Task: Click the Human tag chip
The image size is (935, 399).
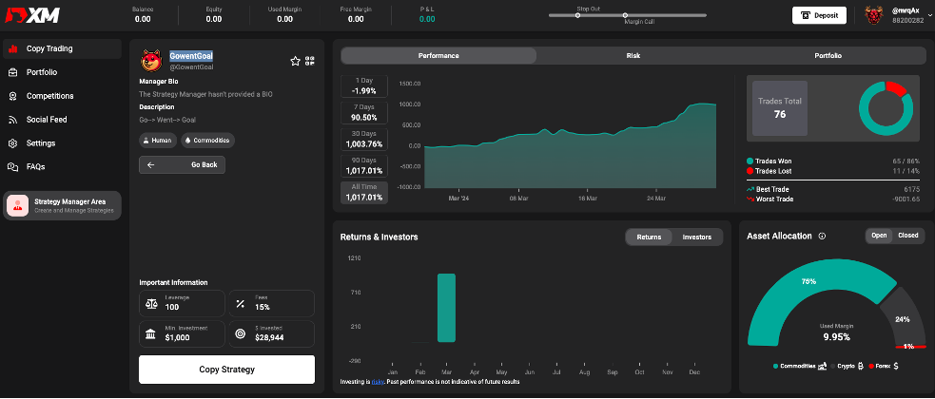Action: point(158,141)
